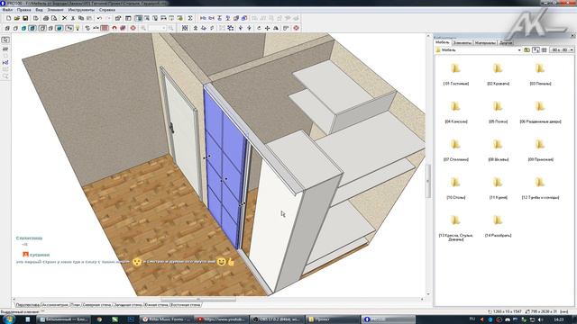Open the 11 Кухня folder
Screen dimensions: 577x324
[x=499, y=188]
